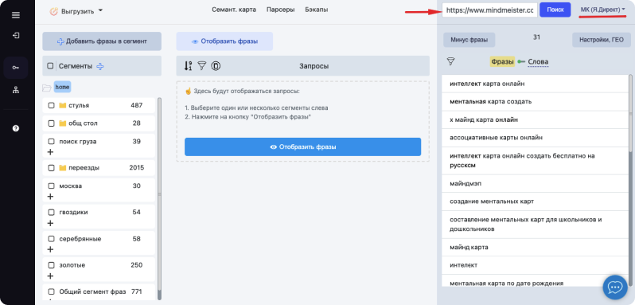Click the folder icon of общ стол segment
Image resolution: width=635 pixels, height=305 pixels.
point(62,123)
